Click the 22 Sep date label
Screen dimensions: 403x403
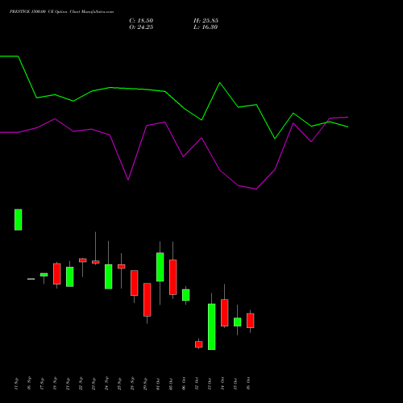[x=81, y=384]
